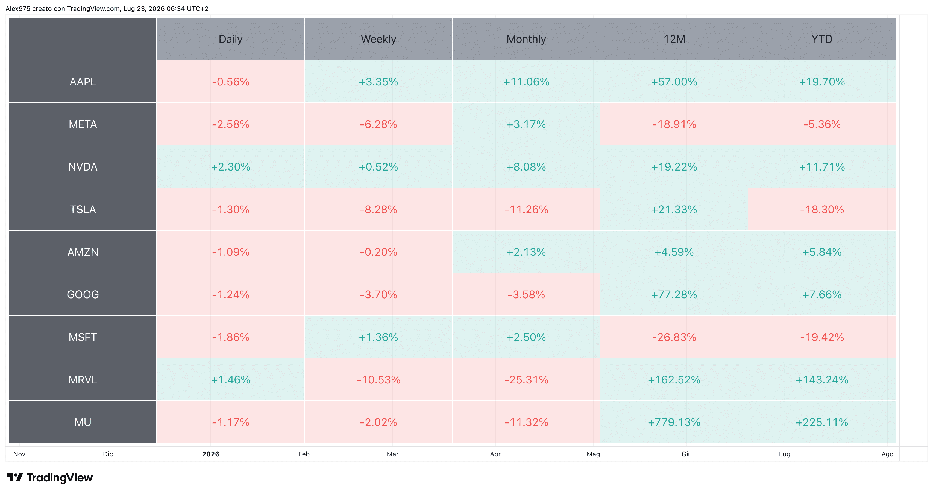Click MU 12M +779.13% cell
The image size is (933, 494).
pyautogui.click(x=674, y=422)
